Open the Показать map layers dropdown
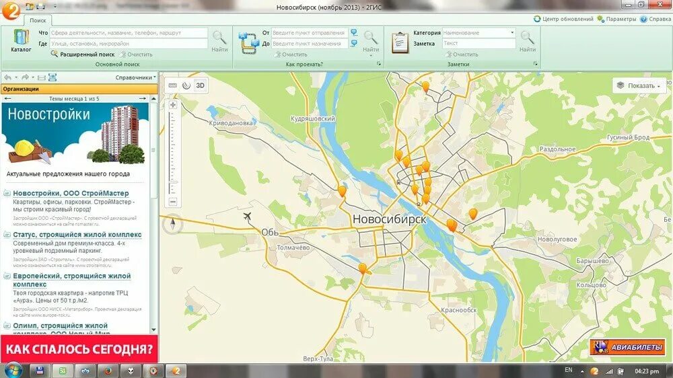 click(x=639, y=85)
